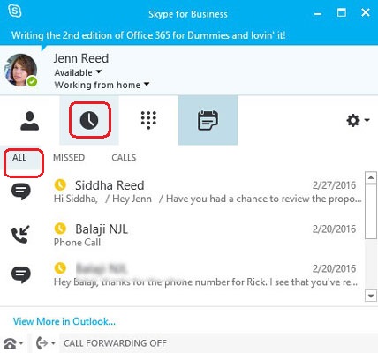Image resolution: width=378 pixels, height=353 pixels.
Task: Close the Skype for Business window
Action: click(366, 12)
